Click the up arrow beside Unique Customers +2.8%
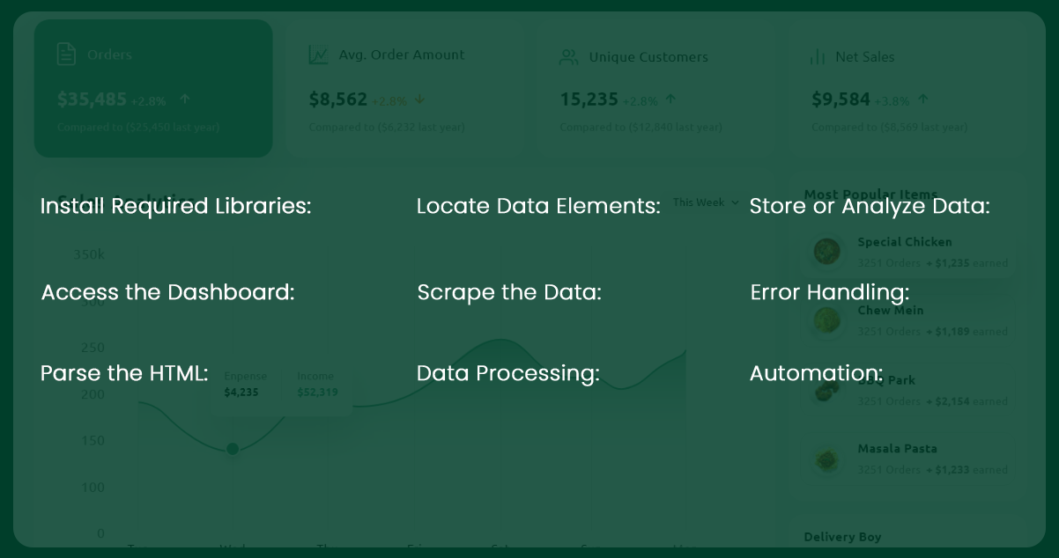Image resolution: width=1059 pixels, height=558 pixels. click(670, 99)
